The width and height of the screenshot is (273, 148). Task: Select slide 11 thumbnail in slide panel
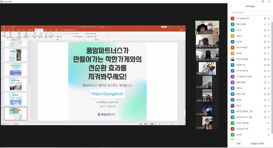[16, 99]
